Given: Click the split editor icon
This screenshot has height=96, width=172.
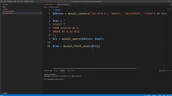Looking at the screenshot, I should tap(171, 5).
